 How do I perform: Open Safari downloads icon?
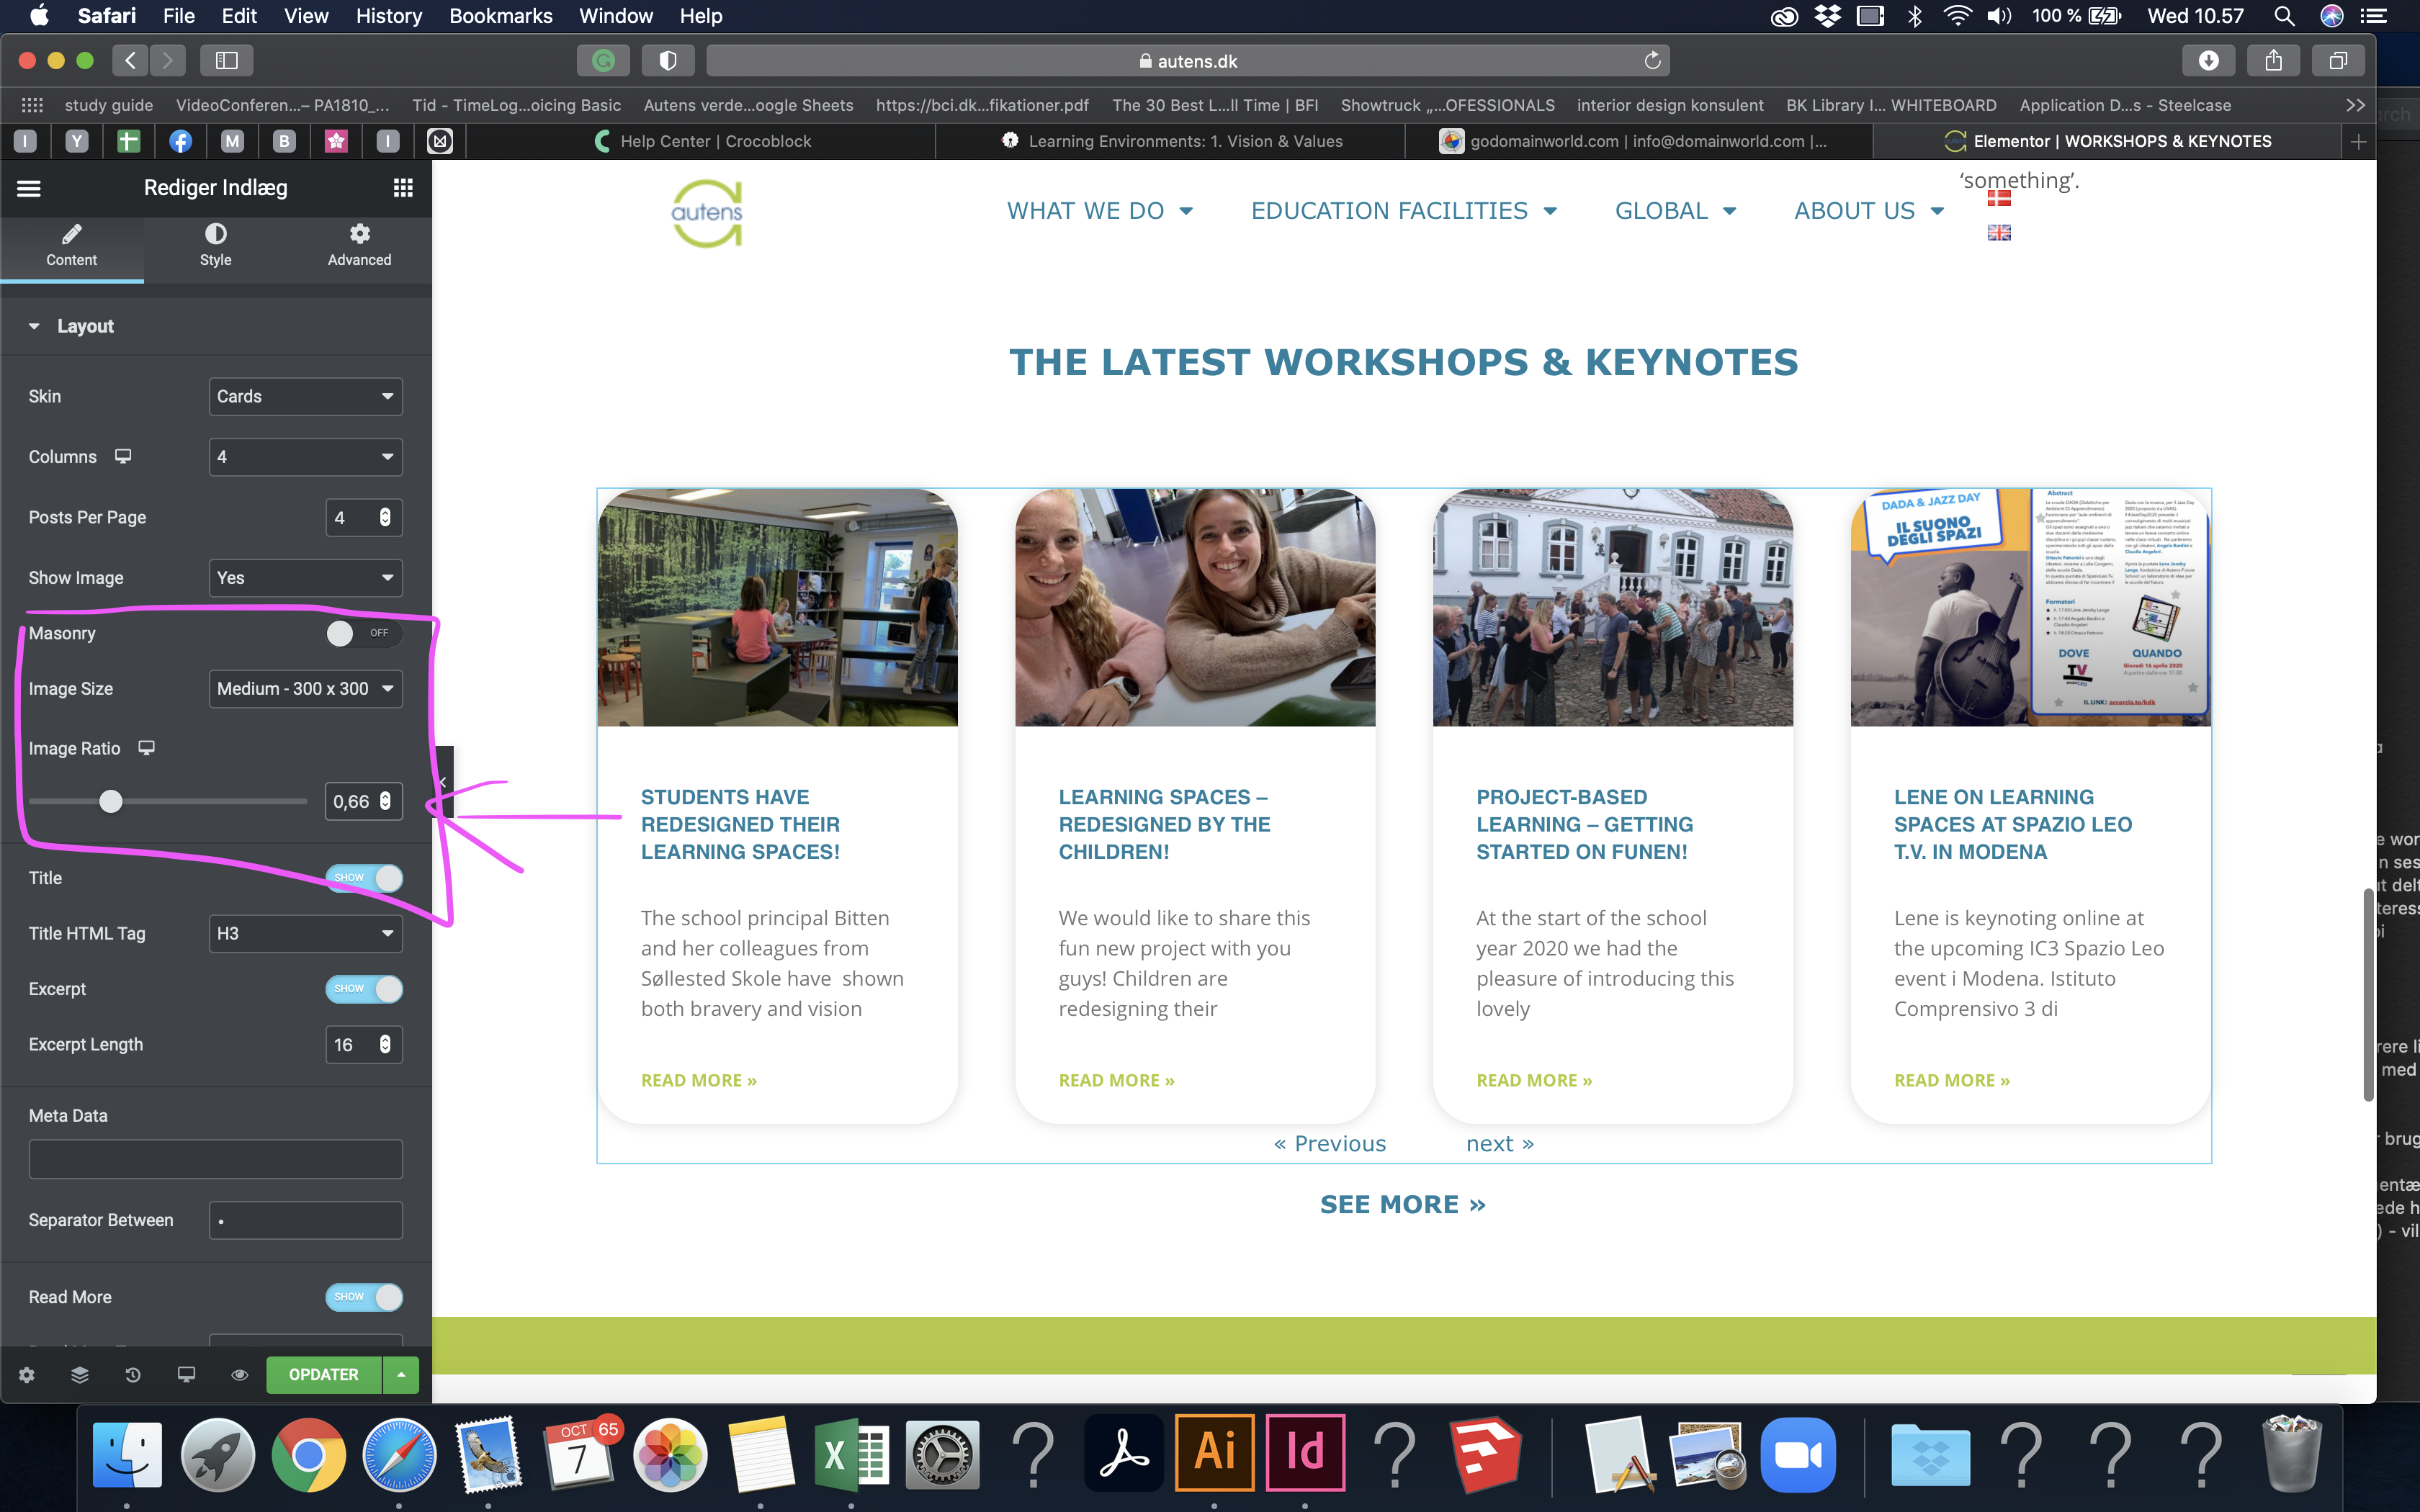pyautogui.click(x=2208, y=61)
